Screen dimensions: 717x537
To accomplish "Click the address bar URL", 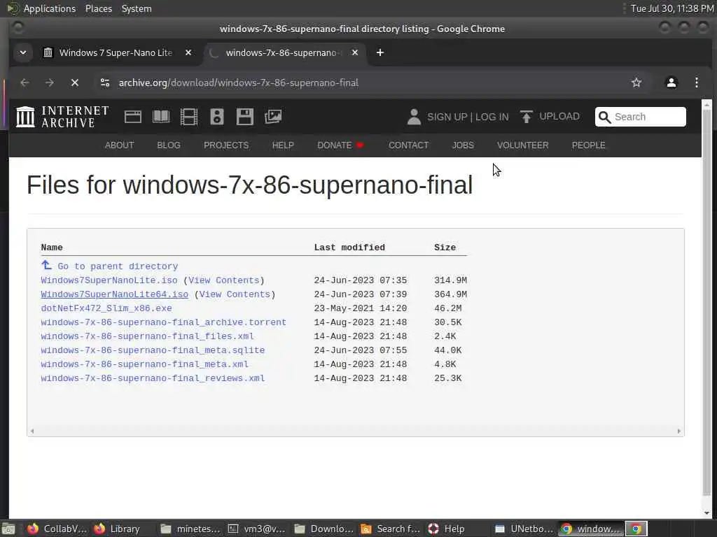I will click(x=238, y=83).
